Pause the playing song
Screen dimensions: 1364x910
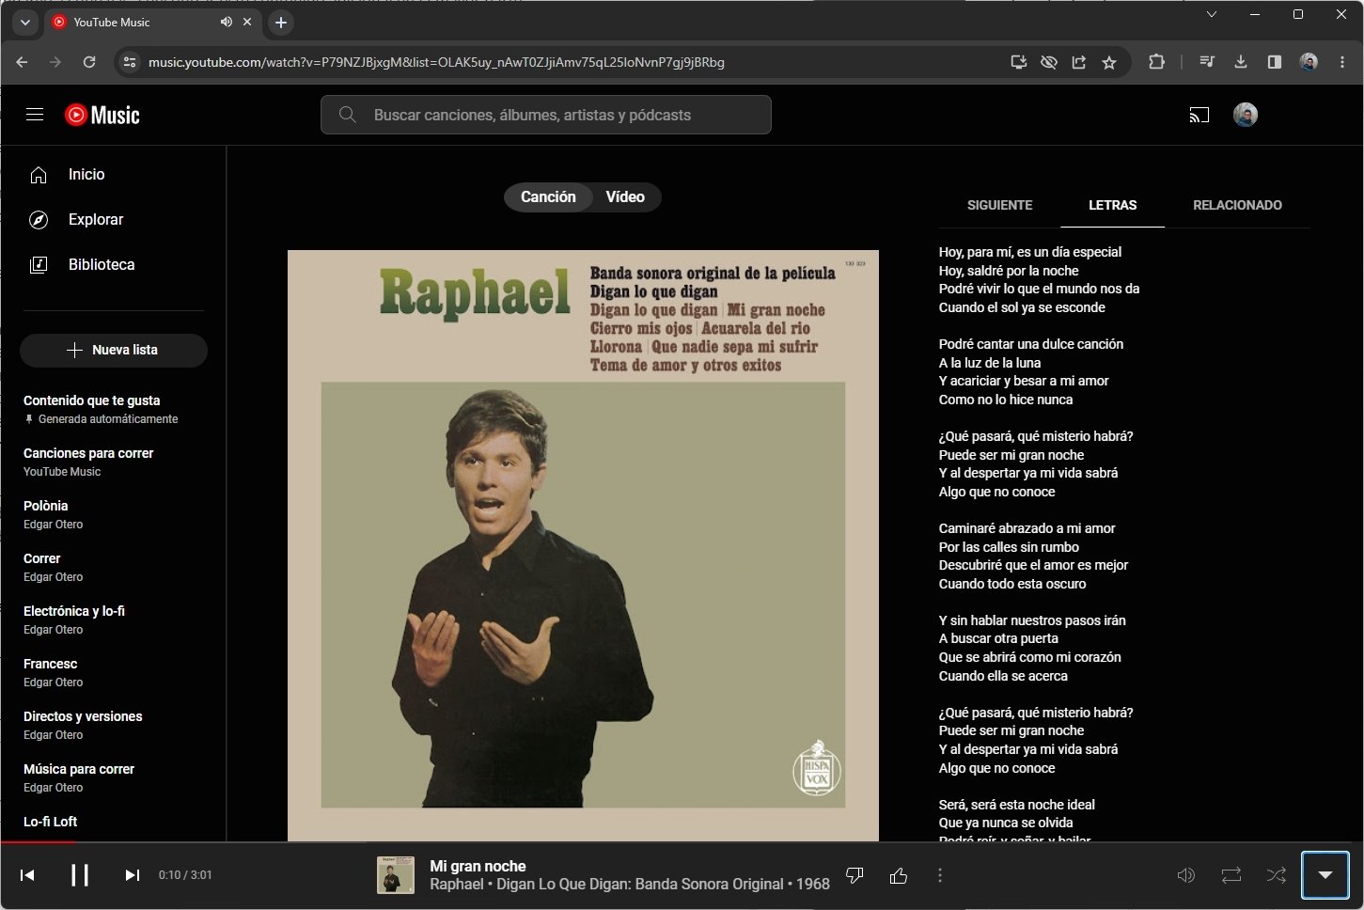(80, 875)
